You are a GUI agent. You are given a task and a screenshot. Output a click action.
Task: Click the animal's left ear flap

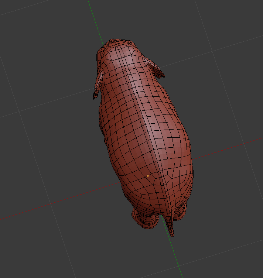(98, 83)
